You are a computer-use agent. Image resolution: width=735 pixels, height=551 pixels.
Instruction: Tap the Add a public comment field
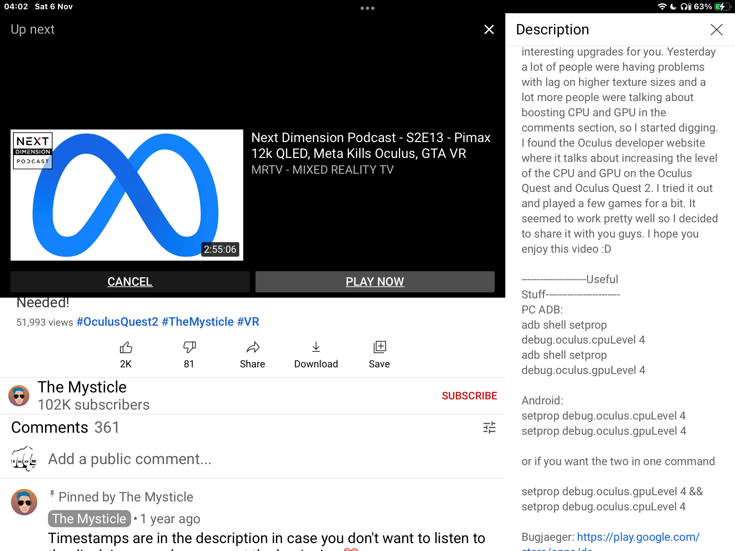[x=130, y=459]
